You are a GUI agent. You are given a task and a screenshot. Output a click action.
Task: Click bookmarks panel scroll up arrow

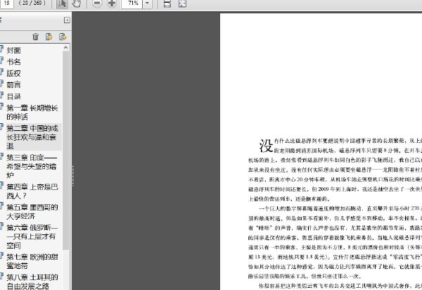pos(65,48)
